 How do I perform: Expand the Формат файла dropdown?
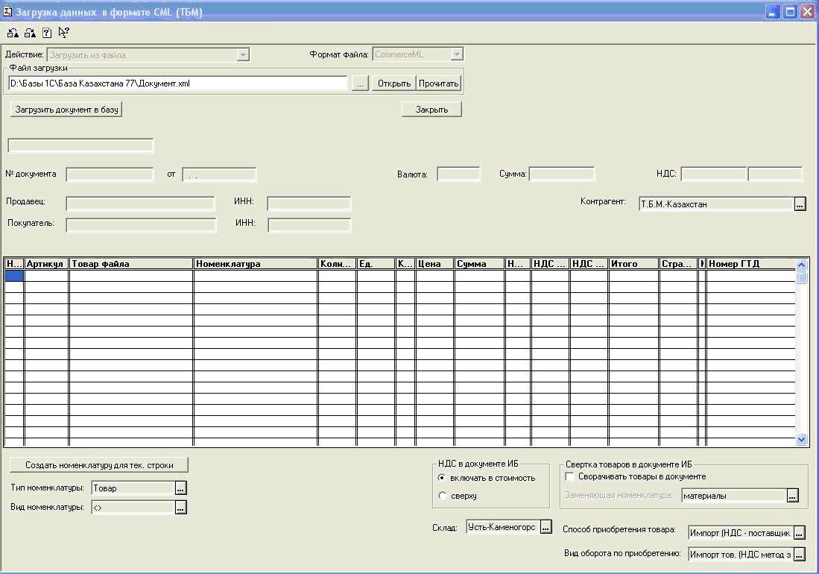pyautogui.click(x=457, y=54)
